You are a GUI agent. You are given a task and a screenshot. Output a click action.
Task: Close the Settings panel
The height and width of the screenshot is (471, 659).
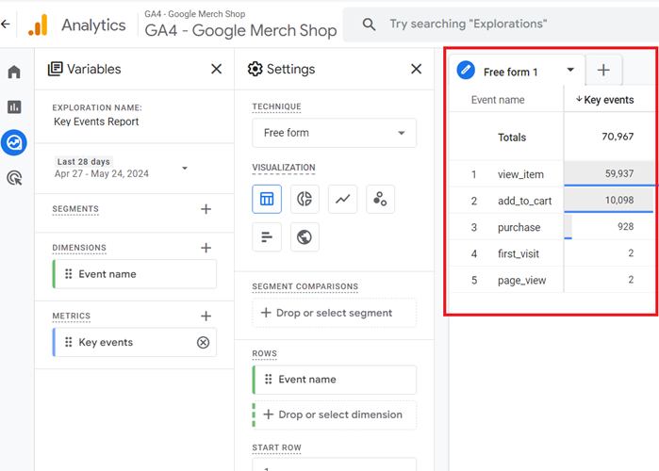pos(417,69)
